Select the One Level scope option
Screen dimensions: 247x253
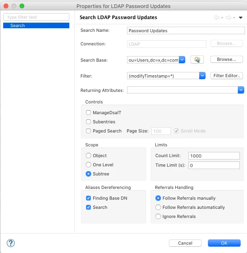coord(88,165)
